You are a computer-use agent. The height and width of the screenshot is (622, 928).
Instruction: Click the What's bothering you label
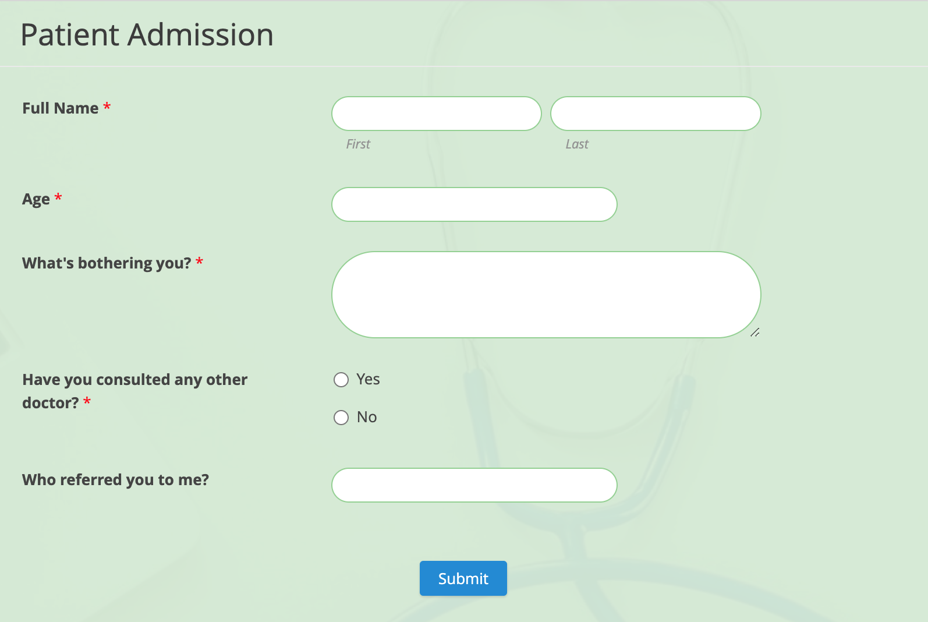point(107,263)
